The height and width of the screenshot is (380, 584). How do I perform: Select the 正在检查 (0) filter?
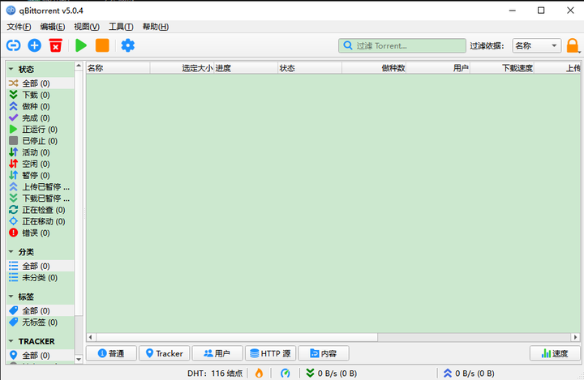[x=40, y=210]
